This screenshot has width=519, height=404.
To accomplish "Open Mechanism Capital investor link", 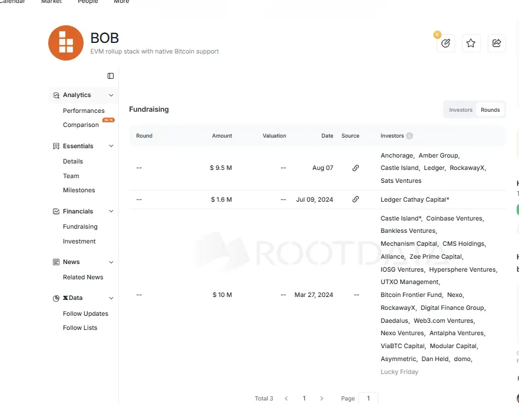I will click(409, 244).
